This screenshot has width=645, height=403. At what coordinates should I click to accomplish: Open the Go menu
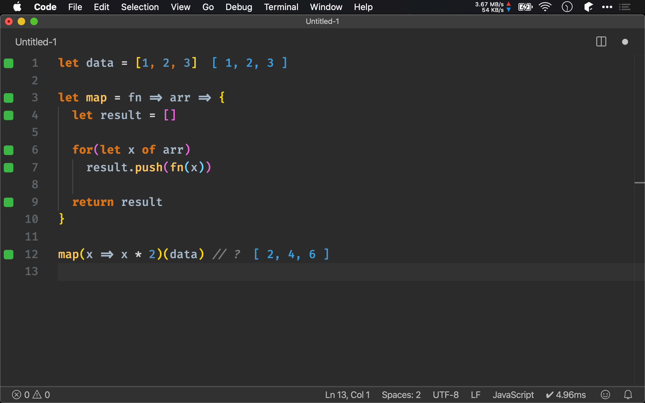(x=208, y=7)
